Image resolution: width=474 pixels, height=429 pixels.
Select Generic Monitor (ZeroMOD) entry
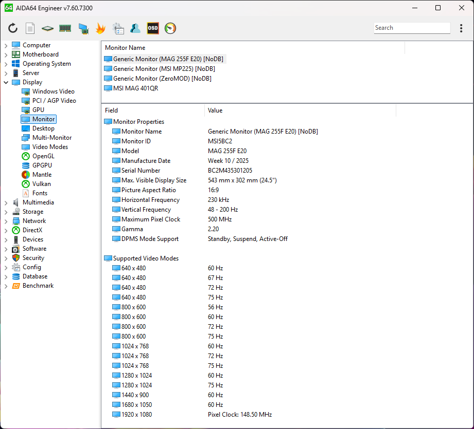[158, 79]
